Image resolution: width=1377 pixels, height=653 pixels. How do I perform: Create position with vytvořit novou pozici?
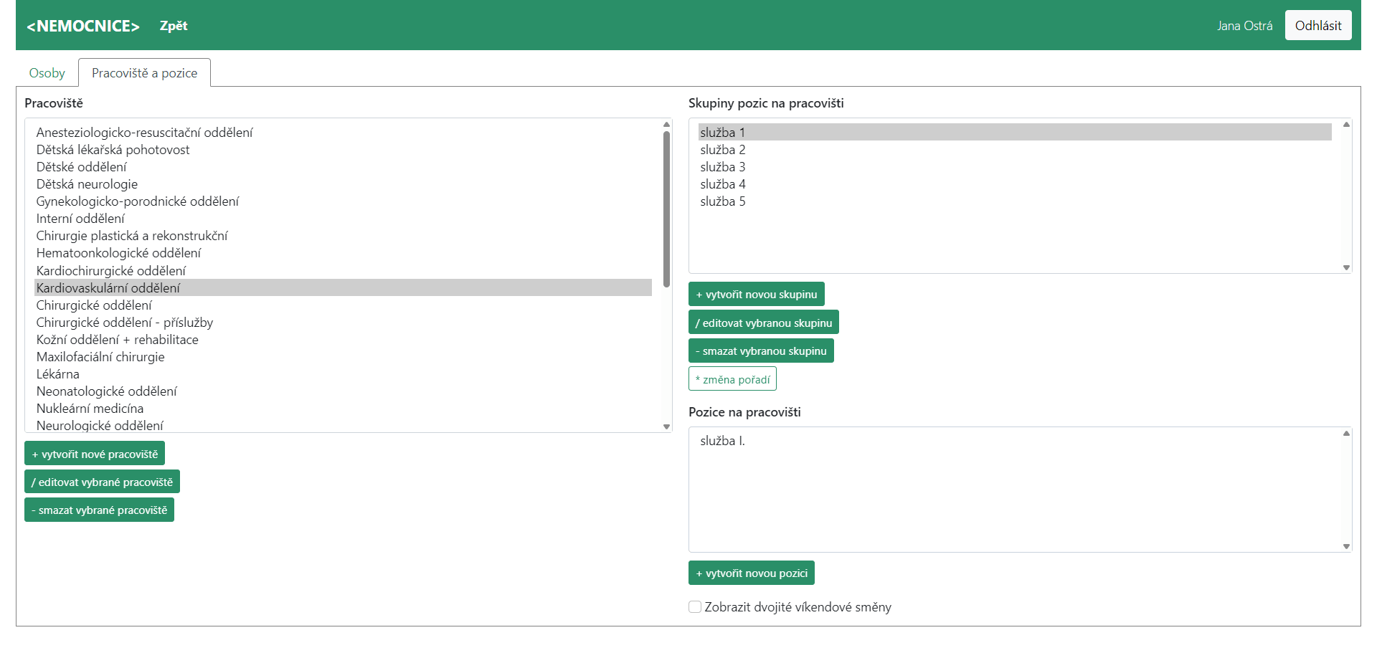click(x=752, y=573)
